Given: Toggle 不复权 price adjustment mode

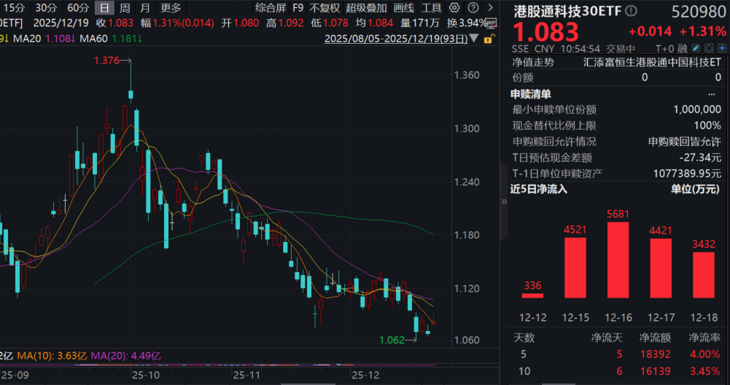Looking at the screenshot, I should pos(325,8).
